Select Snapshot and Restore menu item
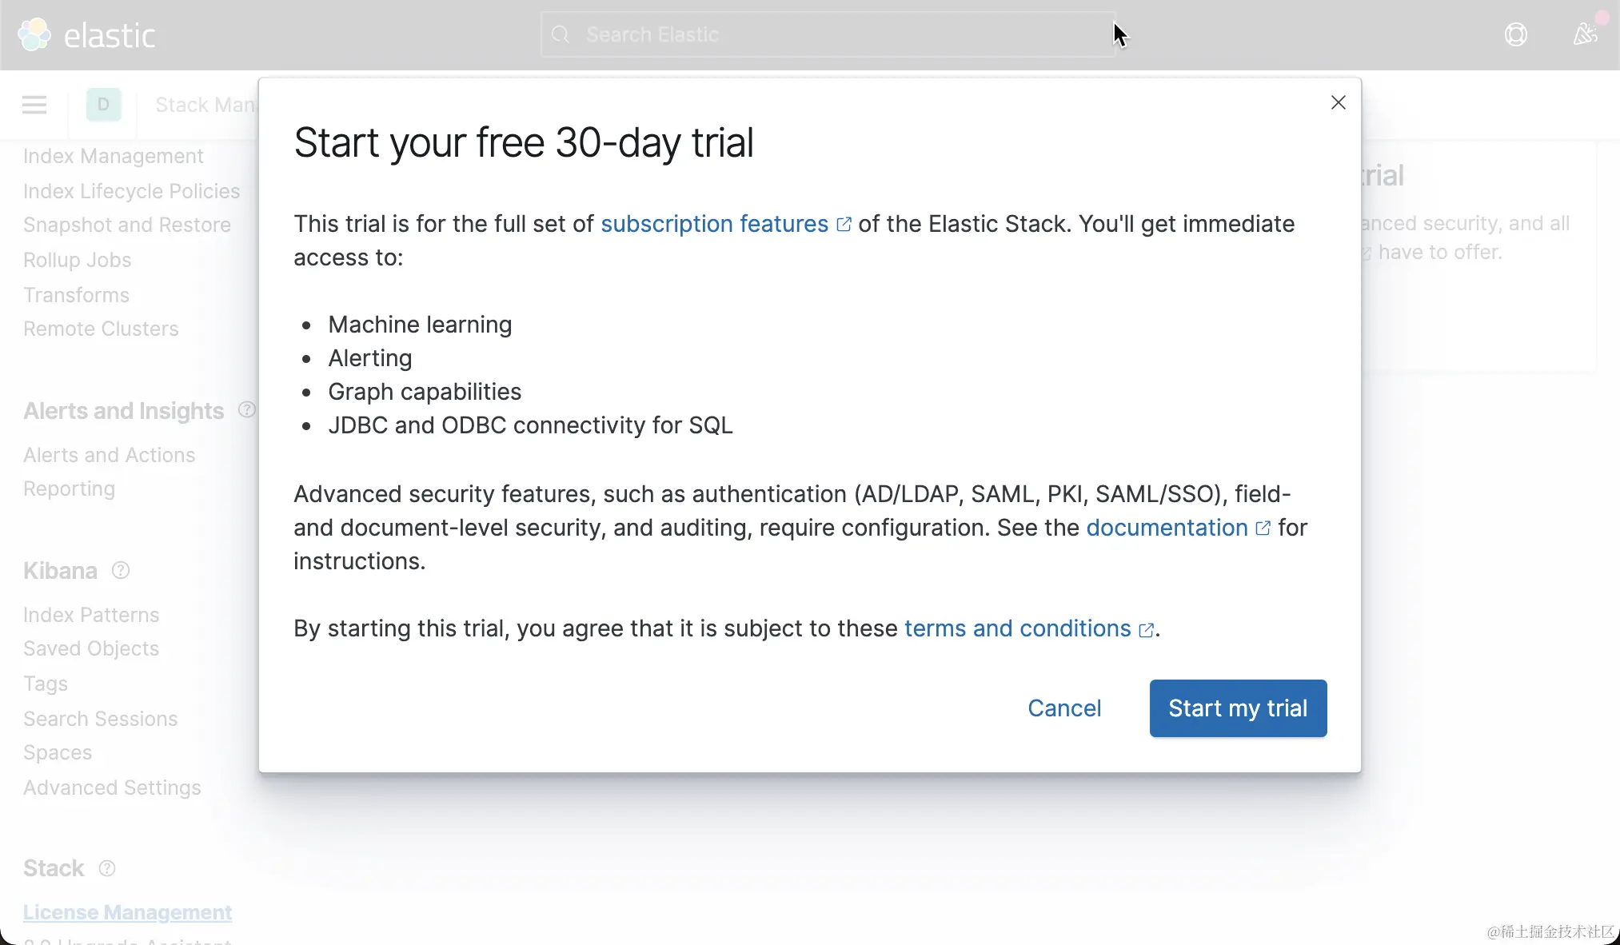This screenshot has height=945, width=1620. (126, 225)
